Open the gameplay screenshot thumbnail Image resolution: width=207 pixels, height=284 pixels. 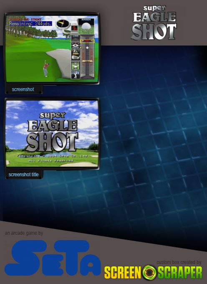click(x=52, y=48)
